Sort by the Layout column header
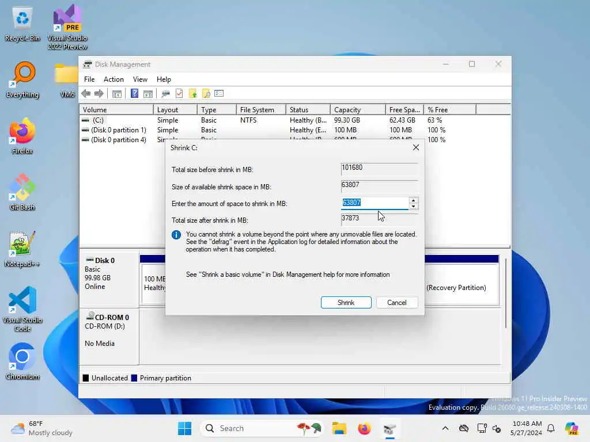This screenshot has height=442, width=590. (x=175, y=110)
